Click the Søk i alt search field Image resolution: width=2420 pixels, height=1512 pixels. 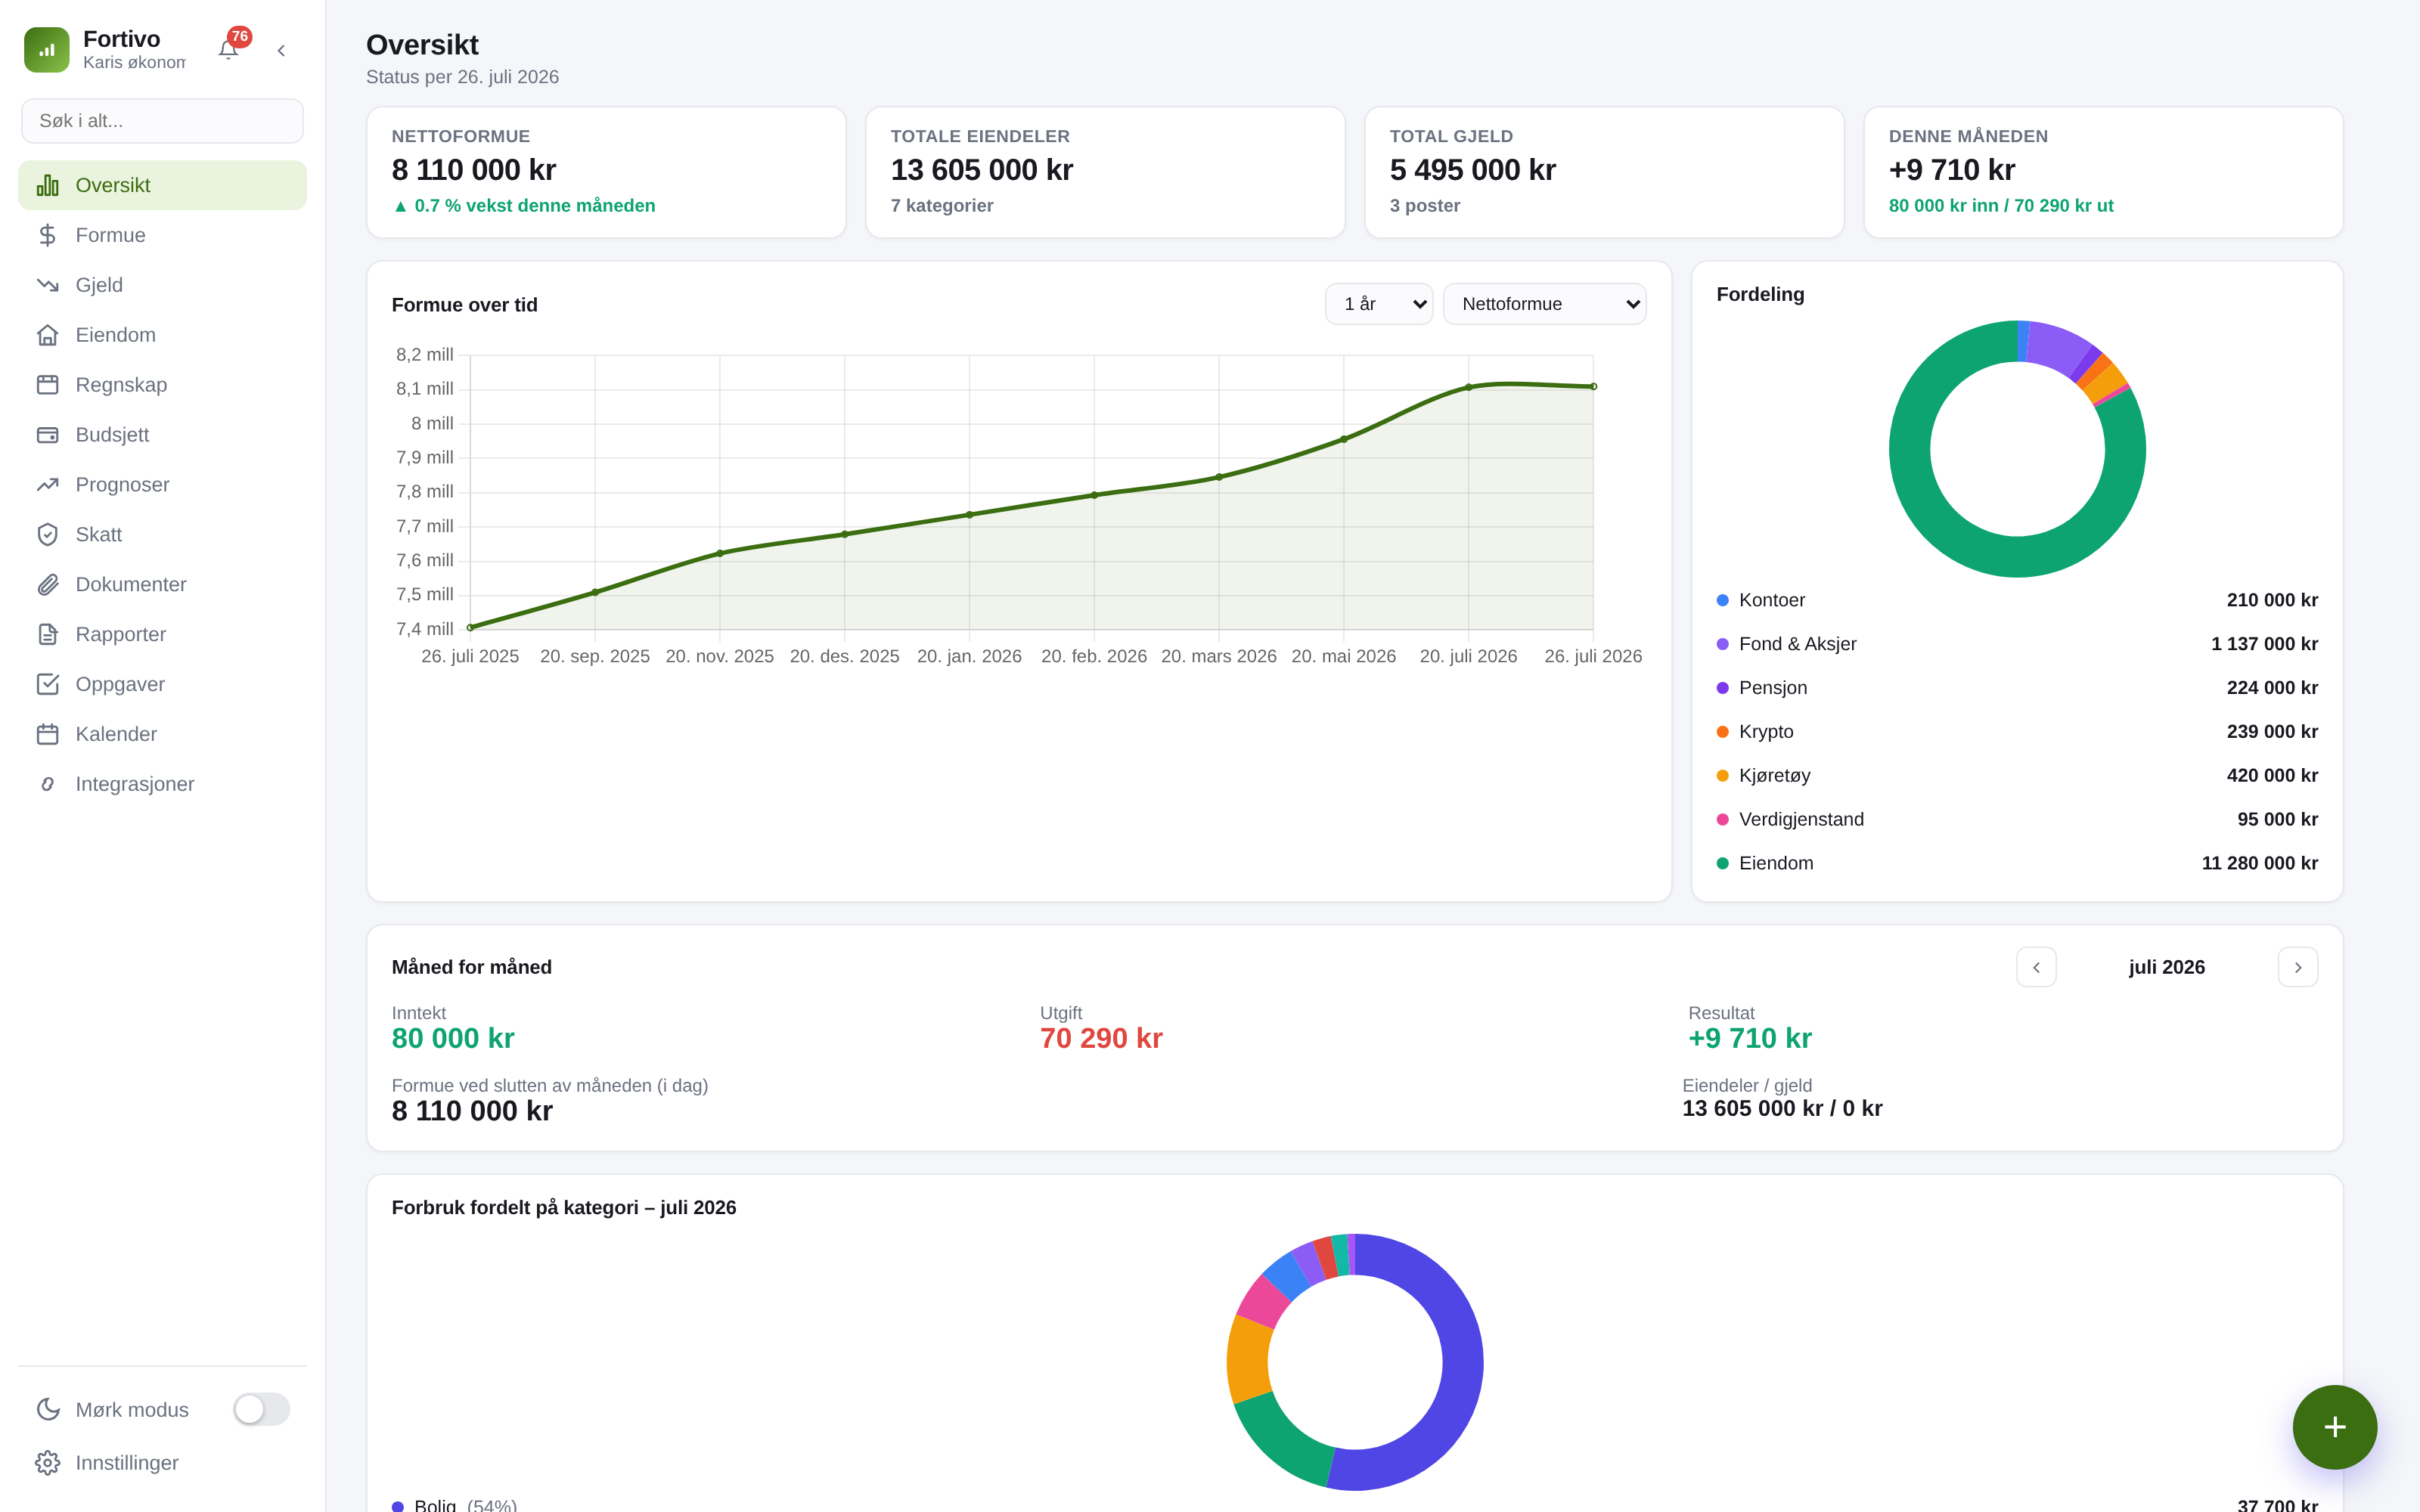tap(162, 121)
